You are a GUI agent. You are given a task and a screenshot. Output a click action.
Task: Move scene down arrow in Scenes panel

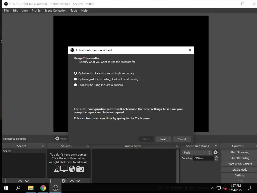pyautogui.click(x=27, y=181)
